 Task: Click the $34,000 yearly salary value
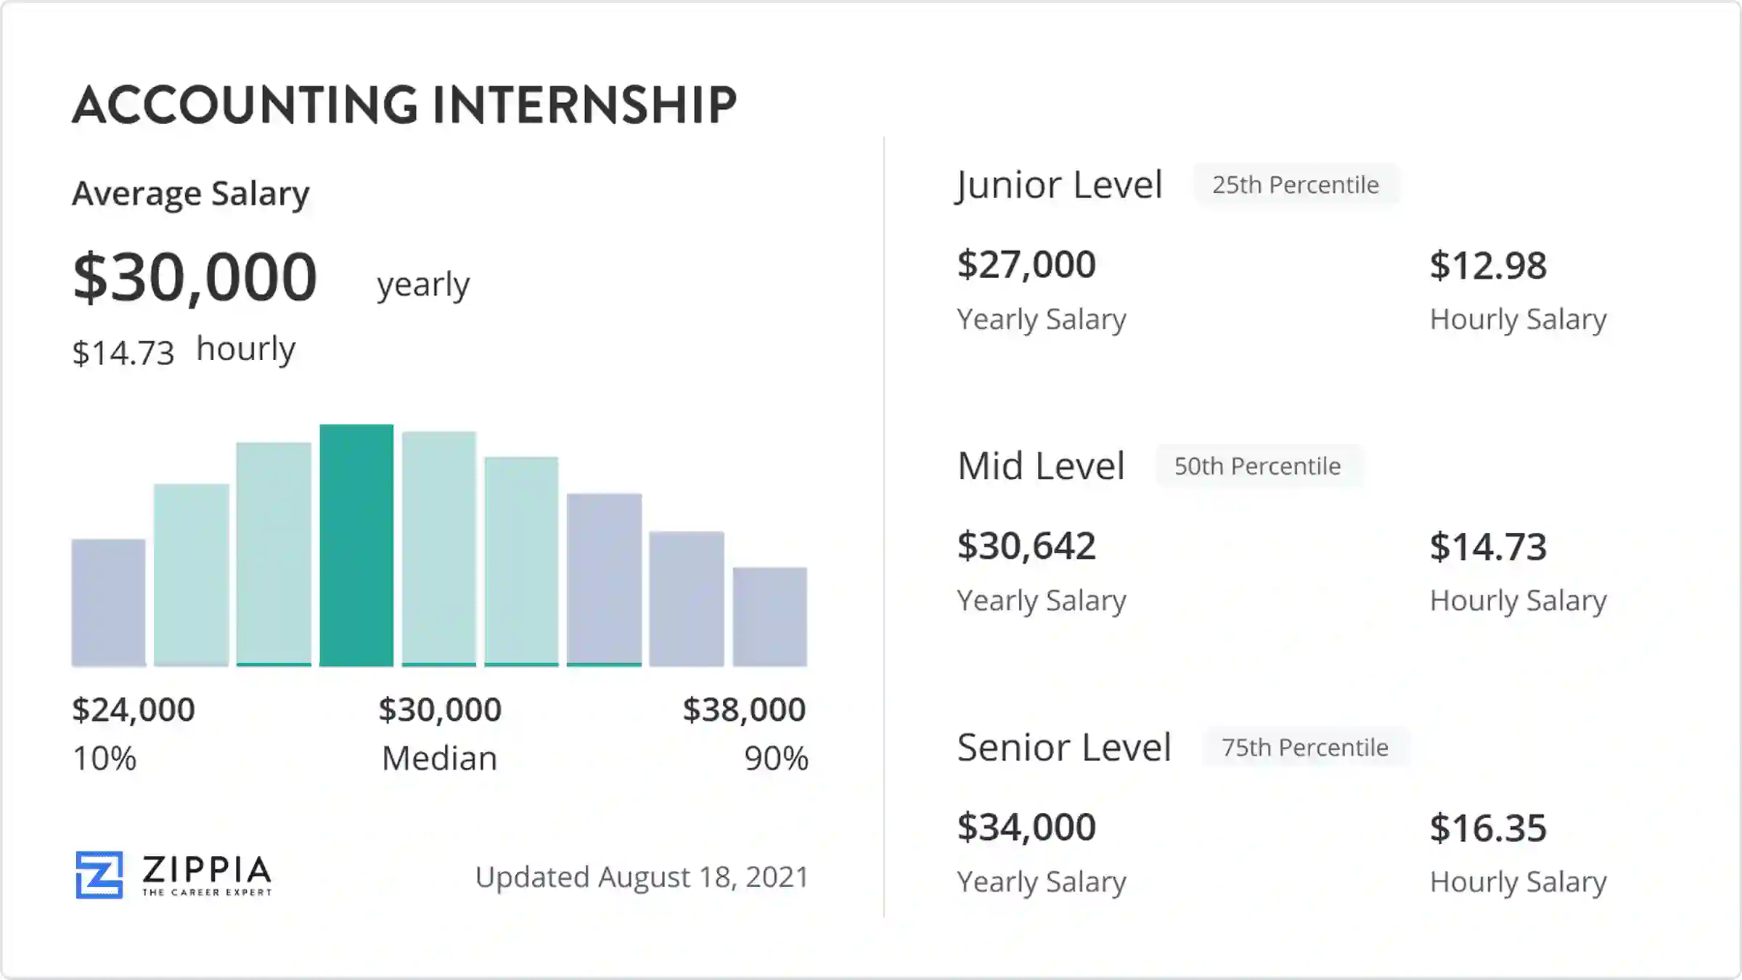1026,827
